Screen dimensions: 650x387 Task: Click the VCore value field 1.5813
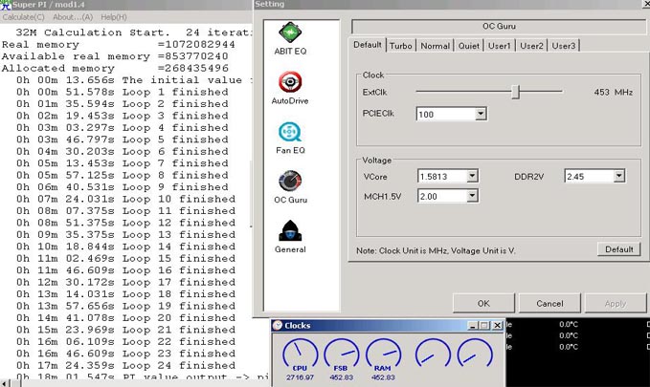click(x=442, y=177)
